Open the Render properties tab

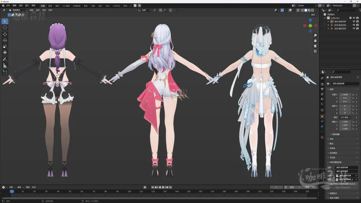coord(322,84)
